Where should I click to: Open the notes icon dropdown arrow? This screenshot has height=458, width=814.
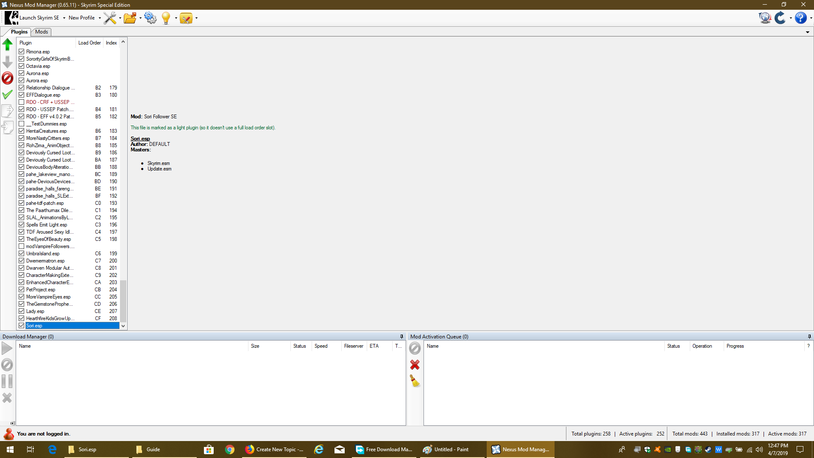point(196,18)
